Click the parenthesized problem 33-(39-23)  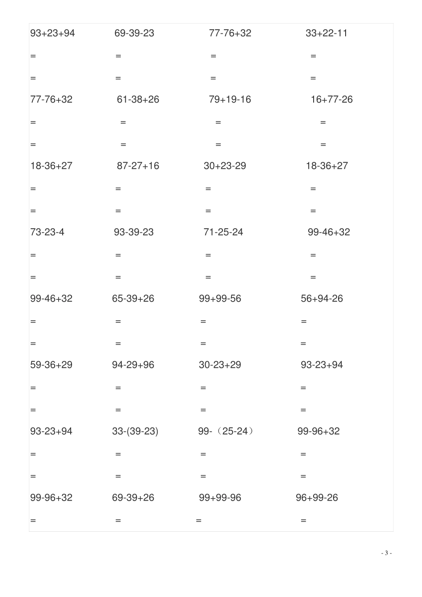(135, 431)
